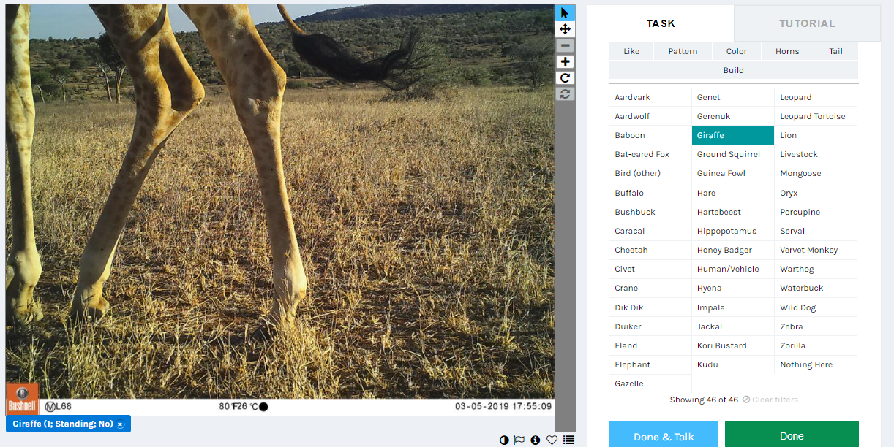Switch to the TASK tab
Image resolution: width=894 pixels, height=447 pixels.
point(661,23)
